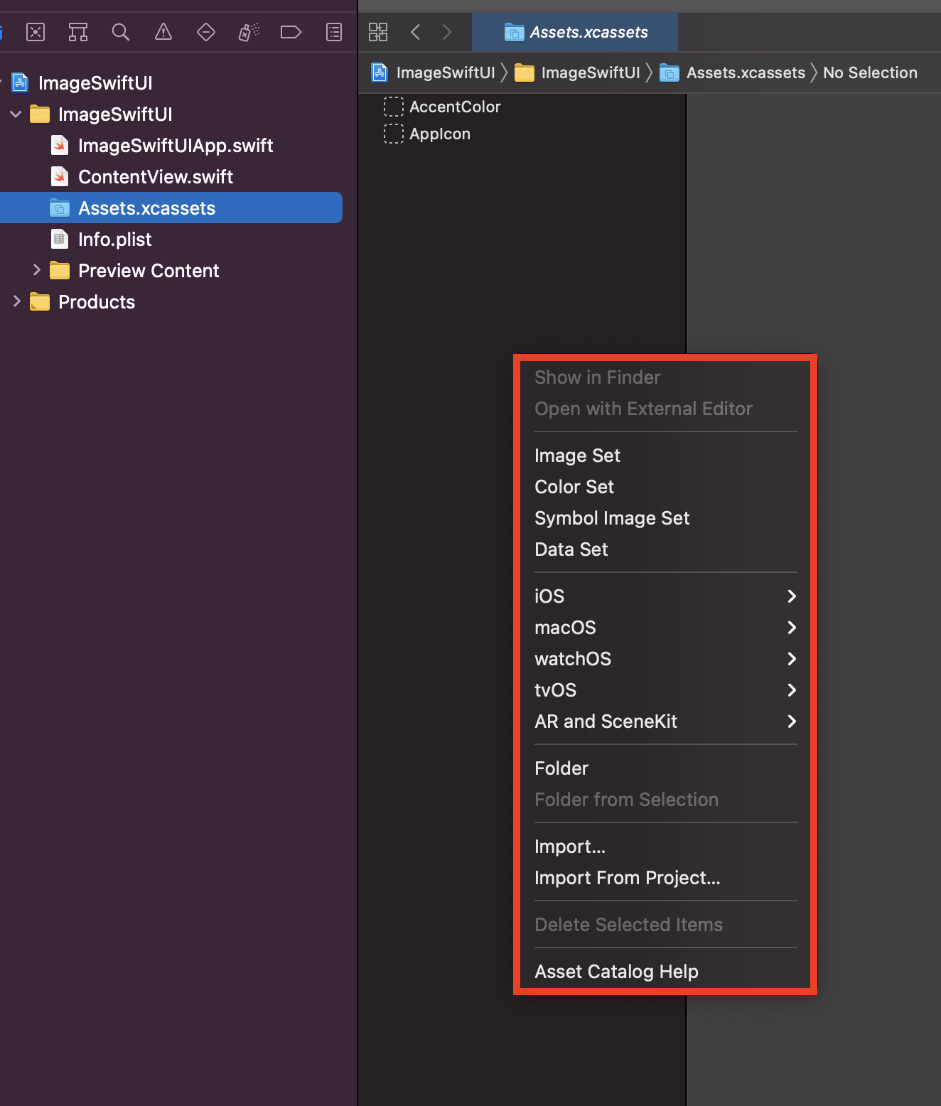Open the Report navigator list icon
The height and width of the screenshot is (1106, 941).
(x=334, y=32)
